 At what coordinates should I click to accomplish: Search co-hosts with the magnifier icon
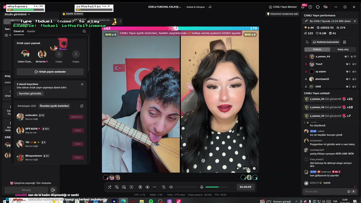click(84, 31)
